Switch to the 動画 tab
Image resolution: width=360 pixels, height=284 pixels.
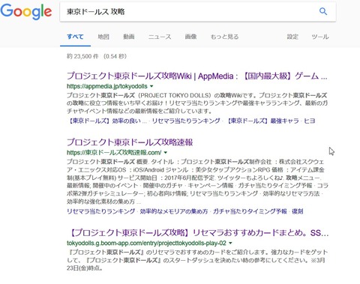point(129,37)
